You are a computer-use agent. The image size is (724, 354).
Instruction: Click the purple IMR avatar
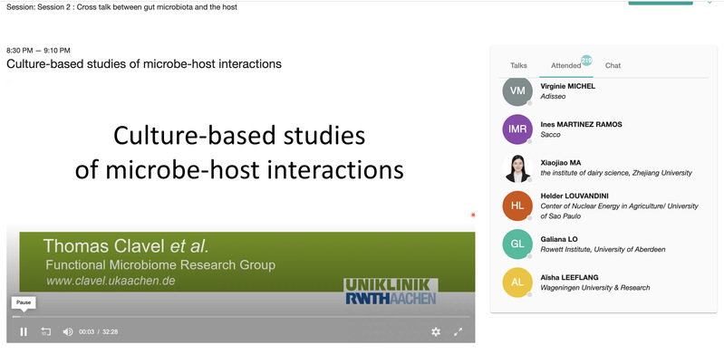517,129
